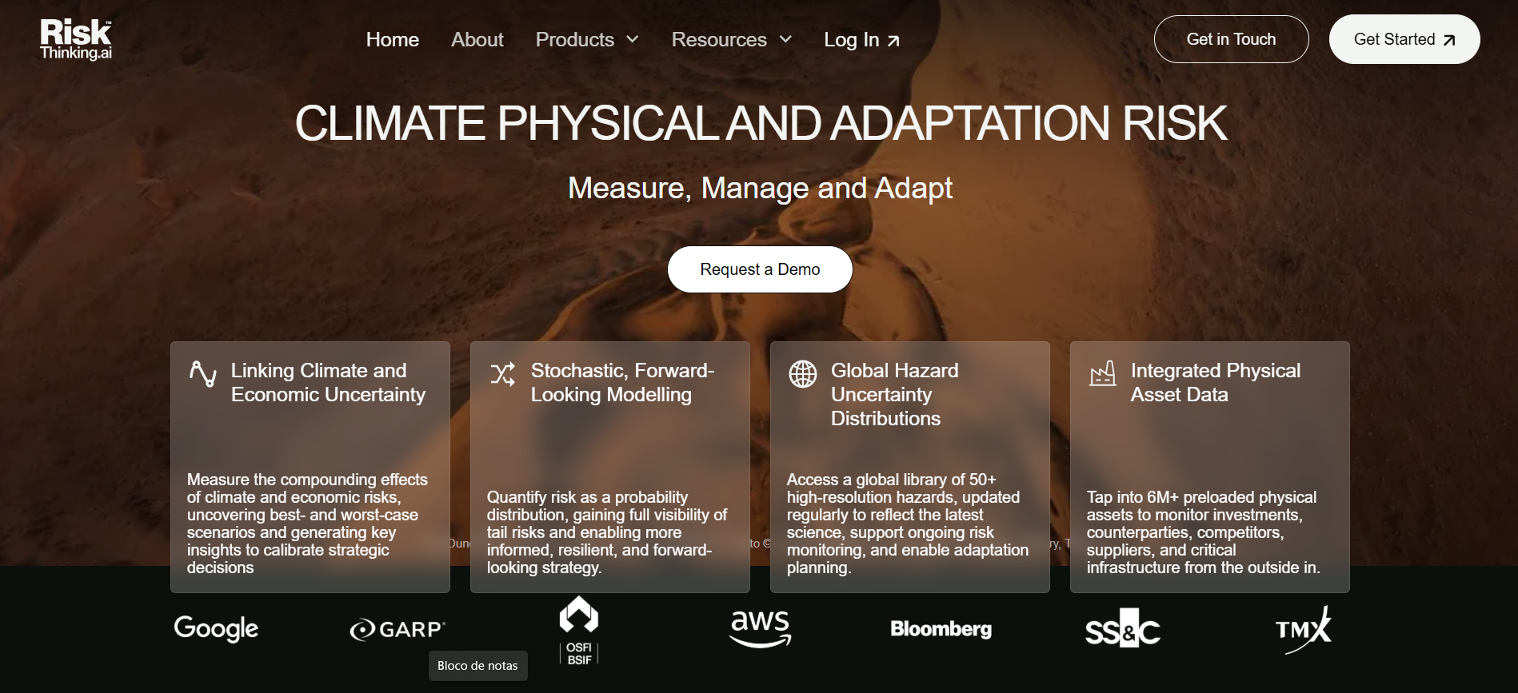This screenshot has width=1518, height=693.
Task: Select the Stochastic, Forward-Looking Modelling heading
Action: click(622, 382)
